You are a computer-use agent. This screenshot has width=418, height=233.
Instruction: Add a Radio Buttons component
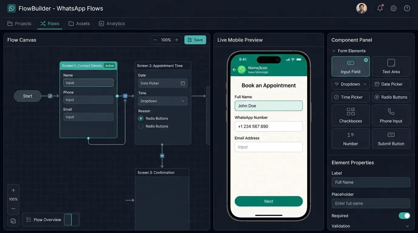[391, 97]
